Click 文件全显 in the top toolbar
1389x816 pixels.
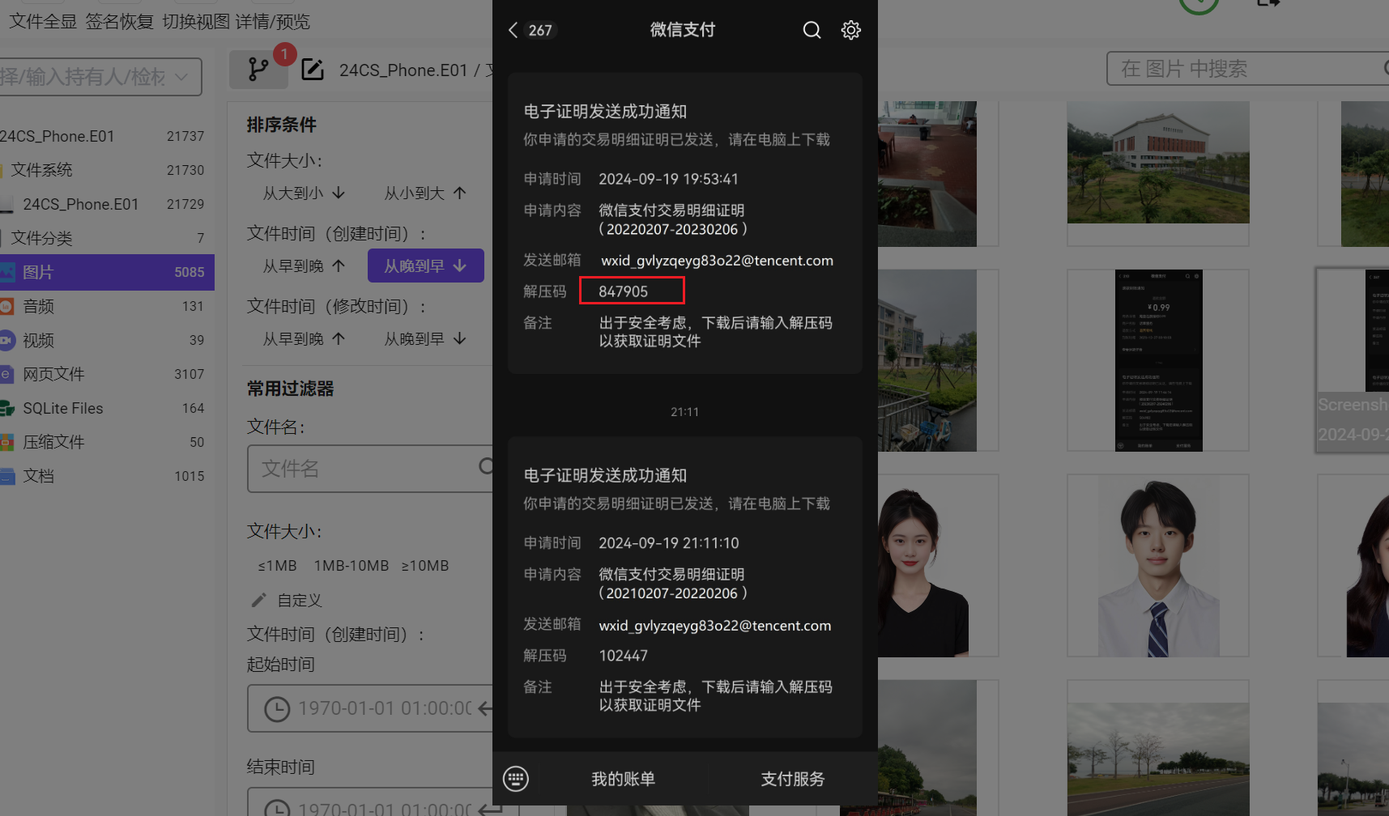click(43, 22)
